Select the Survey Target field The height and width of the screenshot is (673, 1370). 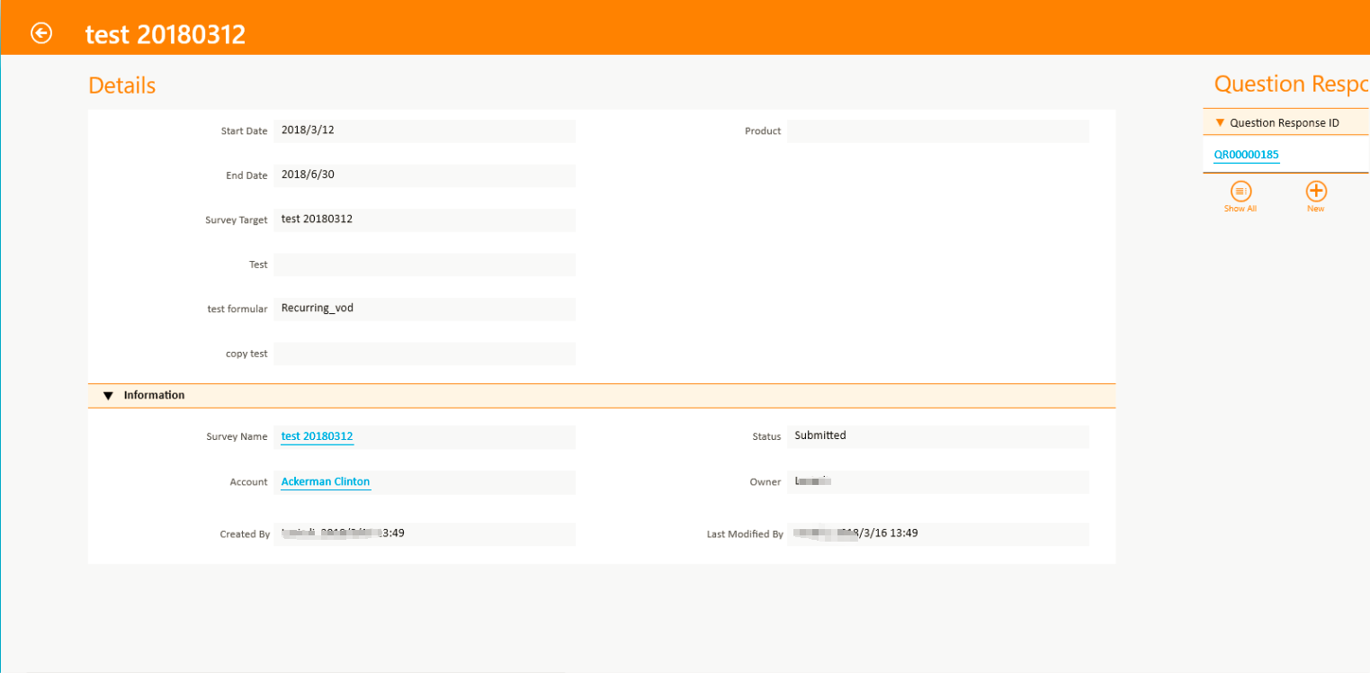pyautogui.click(x=424, y=220)
